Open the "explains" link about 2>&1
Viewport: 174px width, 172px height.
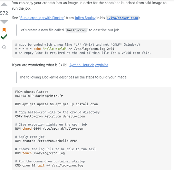click(x=102, y=65)
